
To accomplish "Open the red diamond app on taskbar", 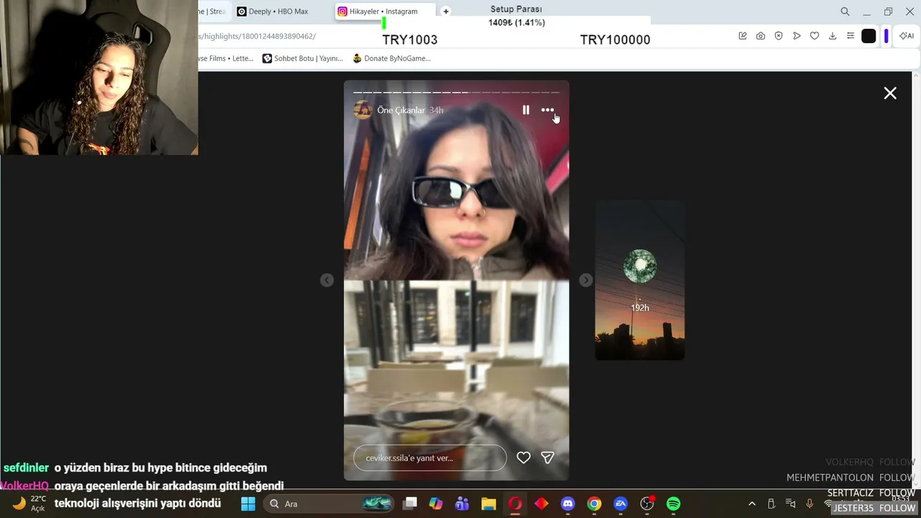I will tap(541, 504).
